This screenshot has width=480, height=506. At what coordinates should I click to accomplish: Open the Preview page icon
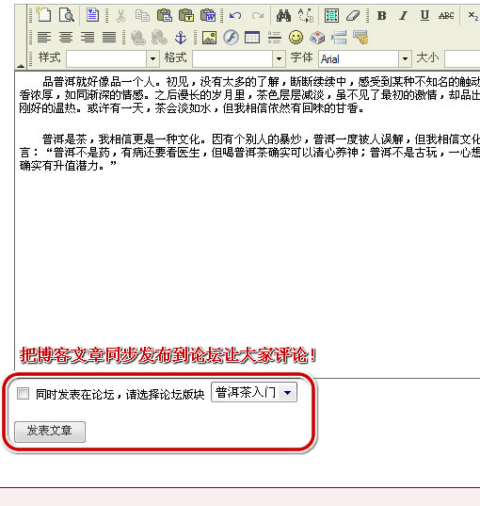click(67, 15)
